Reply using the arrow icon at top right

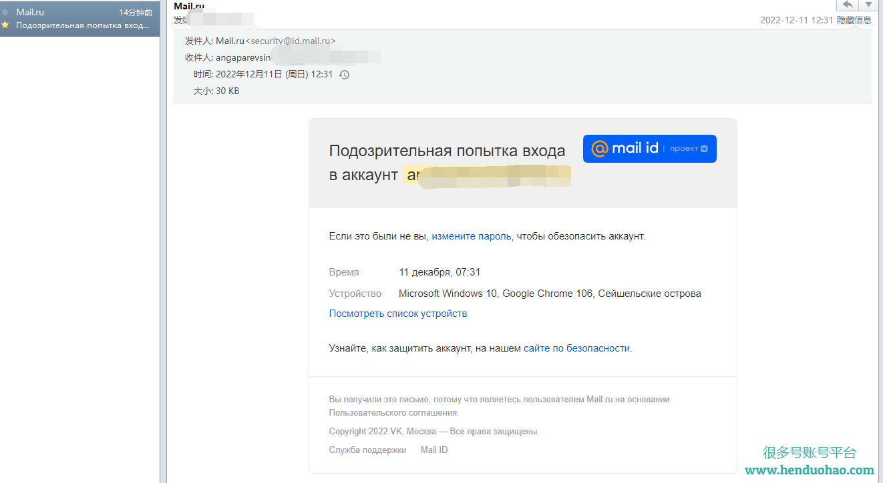[848, 5]
